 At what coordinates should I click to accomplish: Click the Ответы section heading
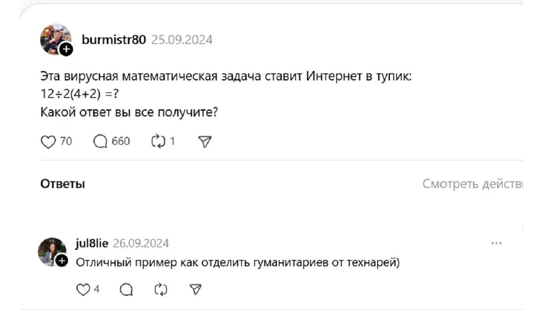[x=62, y=184]
